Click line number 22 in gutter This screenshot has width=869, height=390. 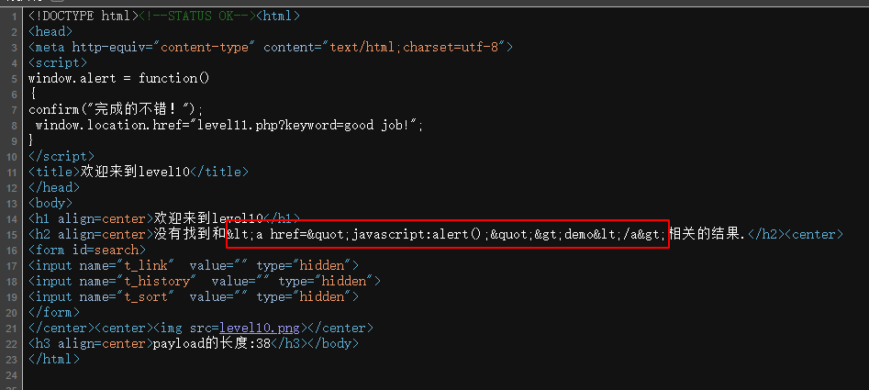(15, 343)
